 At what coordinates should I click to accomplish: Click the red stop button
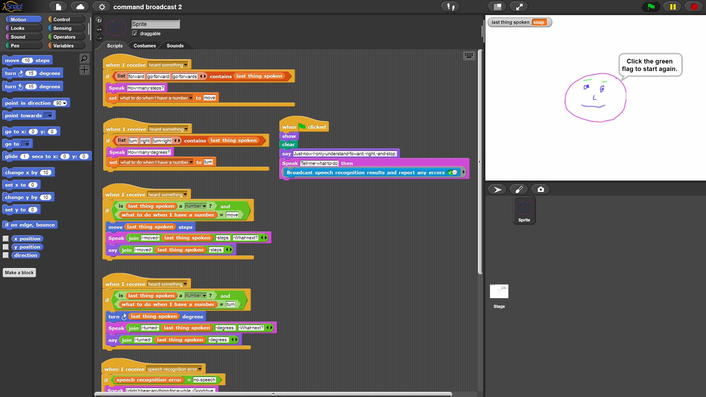click(x=693, y=7)
